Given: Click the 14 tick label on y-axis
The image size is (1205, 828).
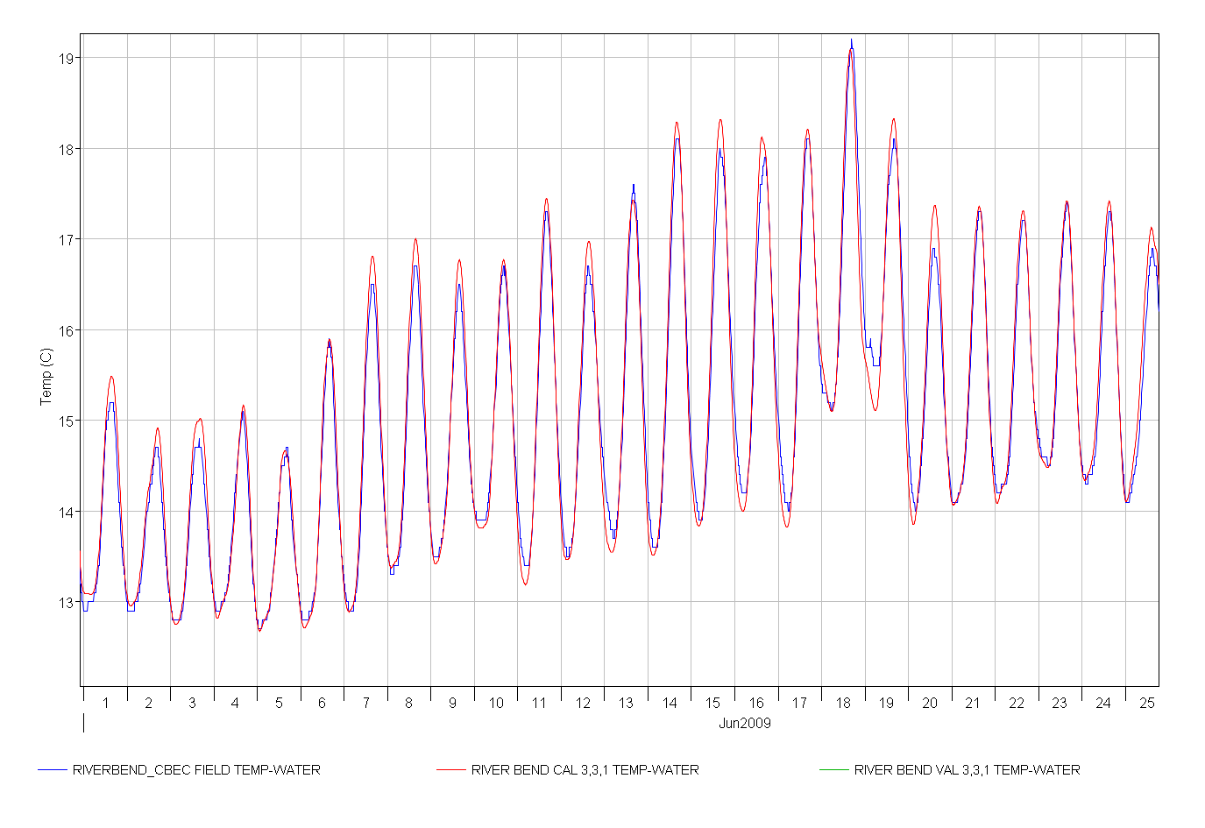Looking at the screenshot, I should coord(65,512).
